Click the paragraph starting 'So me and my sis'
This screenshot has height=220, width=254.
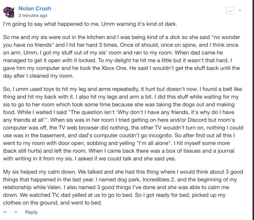coord(122,57)
